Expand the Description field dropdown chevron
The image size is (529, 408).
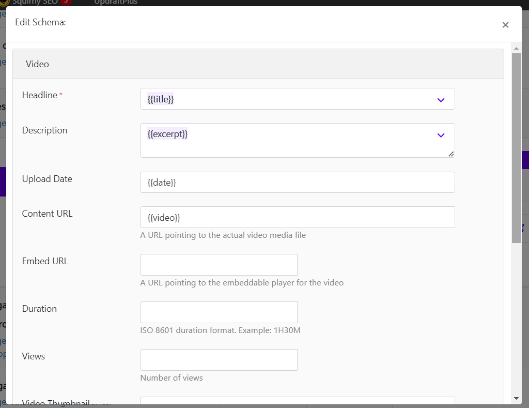tap(441, 135)
